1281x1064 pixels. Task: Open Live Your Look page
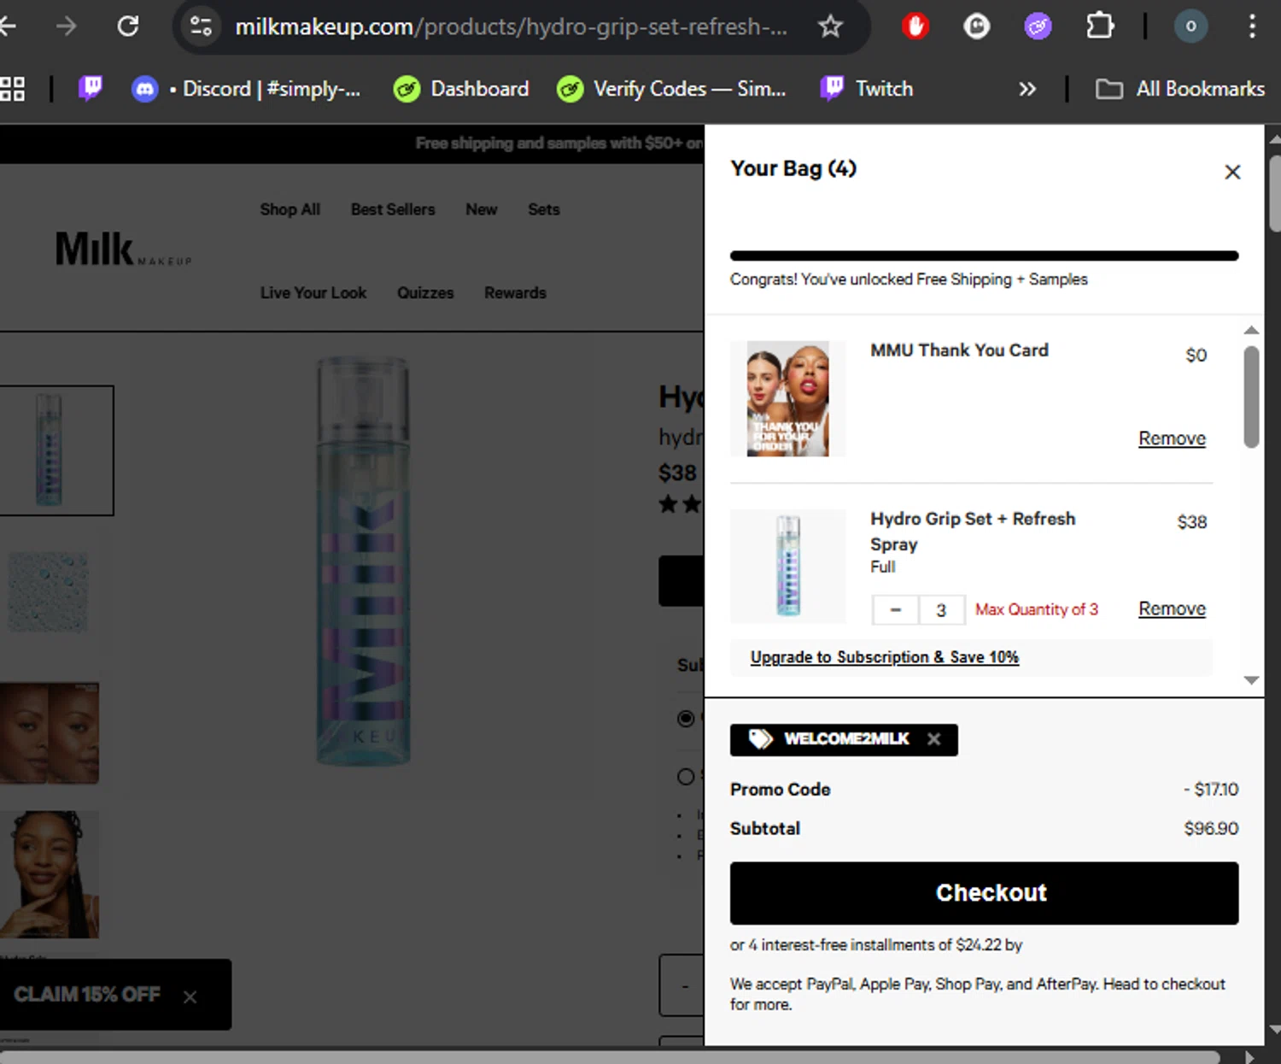tap(313, 292)
